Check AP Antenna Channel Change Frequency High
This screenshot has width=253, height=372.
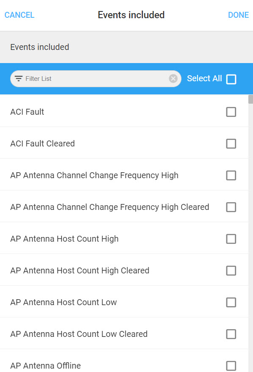231,176
